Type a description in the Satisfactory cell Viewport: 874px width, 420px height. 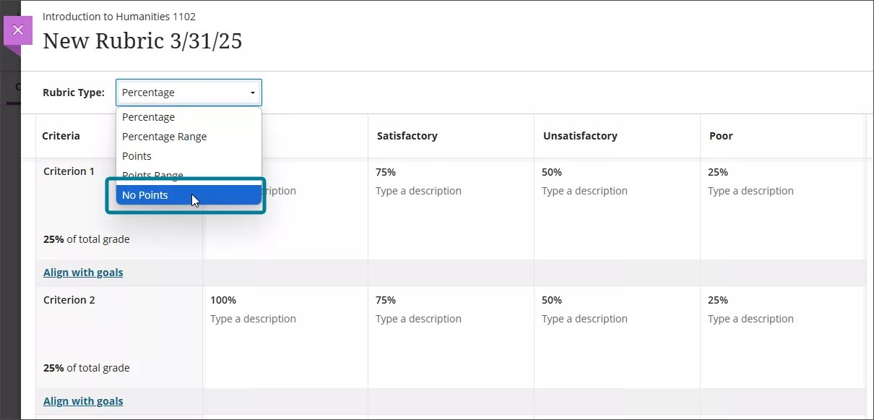(418, 191)
